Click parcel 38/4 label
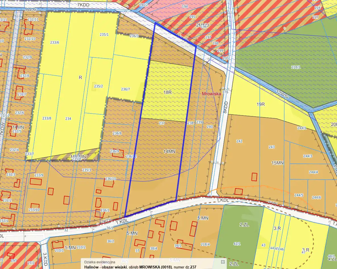The width and height of the screenshot is (337, 269). (x=154, y=248)
